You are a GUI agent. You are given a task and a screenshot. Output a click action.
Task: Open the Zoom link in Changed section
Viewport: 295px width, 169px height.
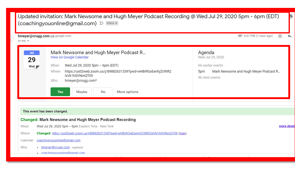(115, 133)
